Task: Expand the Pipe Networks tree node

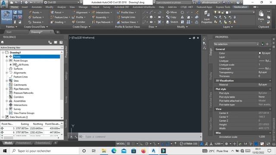Action: (7, 89)
